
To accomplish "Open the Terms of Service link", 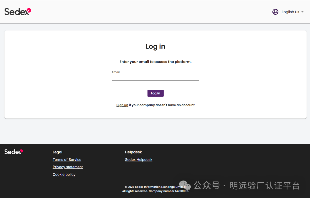I will click(67, 159).
